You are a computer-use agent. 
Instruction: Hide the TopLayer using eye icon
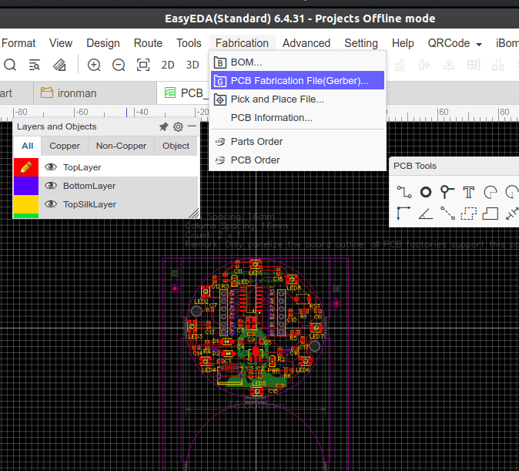pos(52,167)
